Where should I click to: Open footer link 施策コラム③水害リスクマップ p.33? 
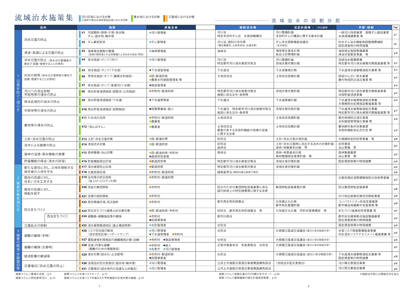[x=86, y=274]
